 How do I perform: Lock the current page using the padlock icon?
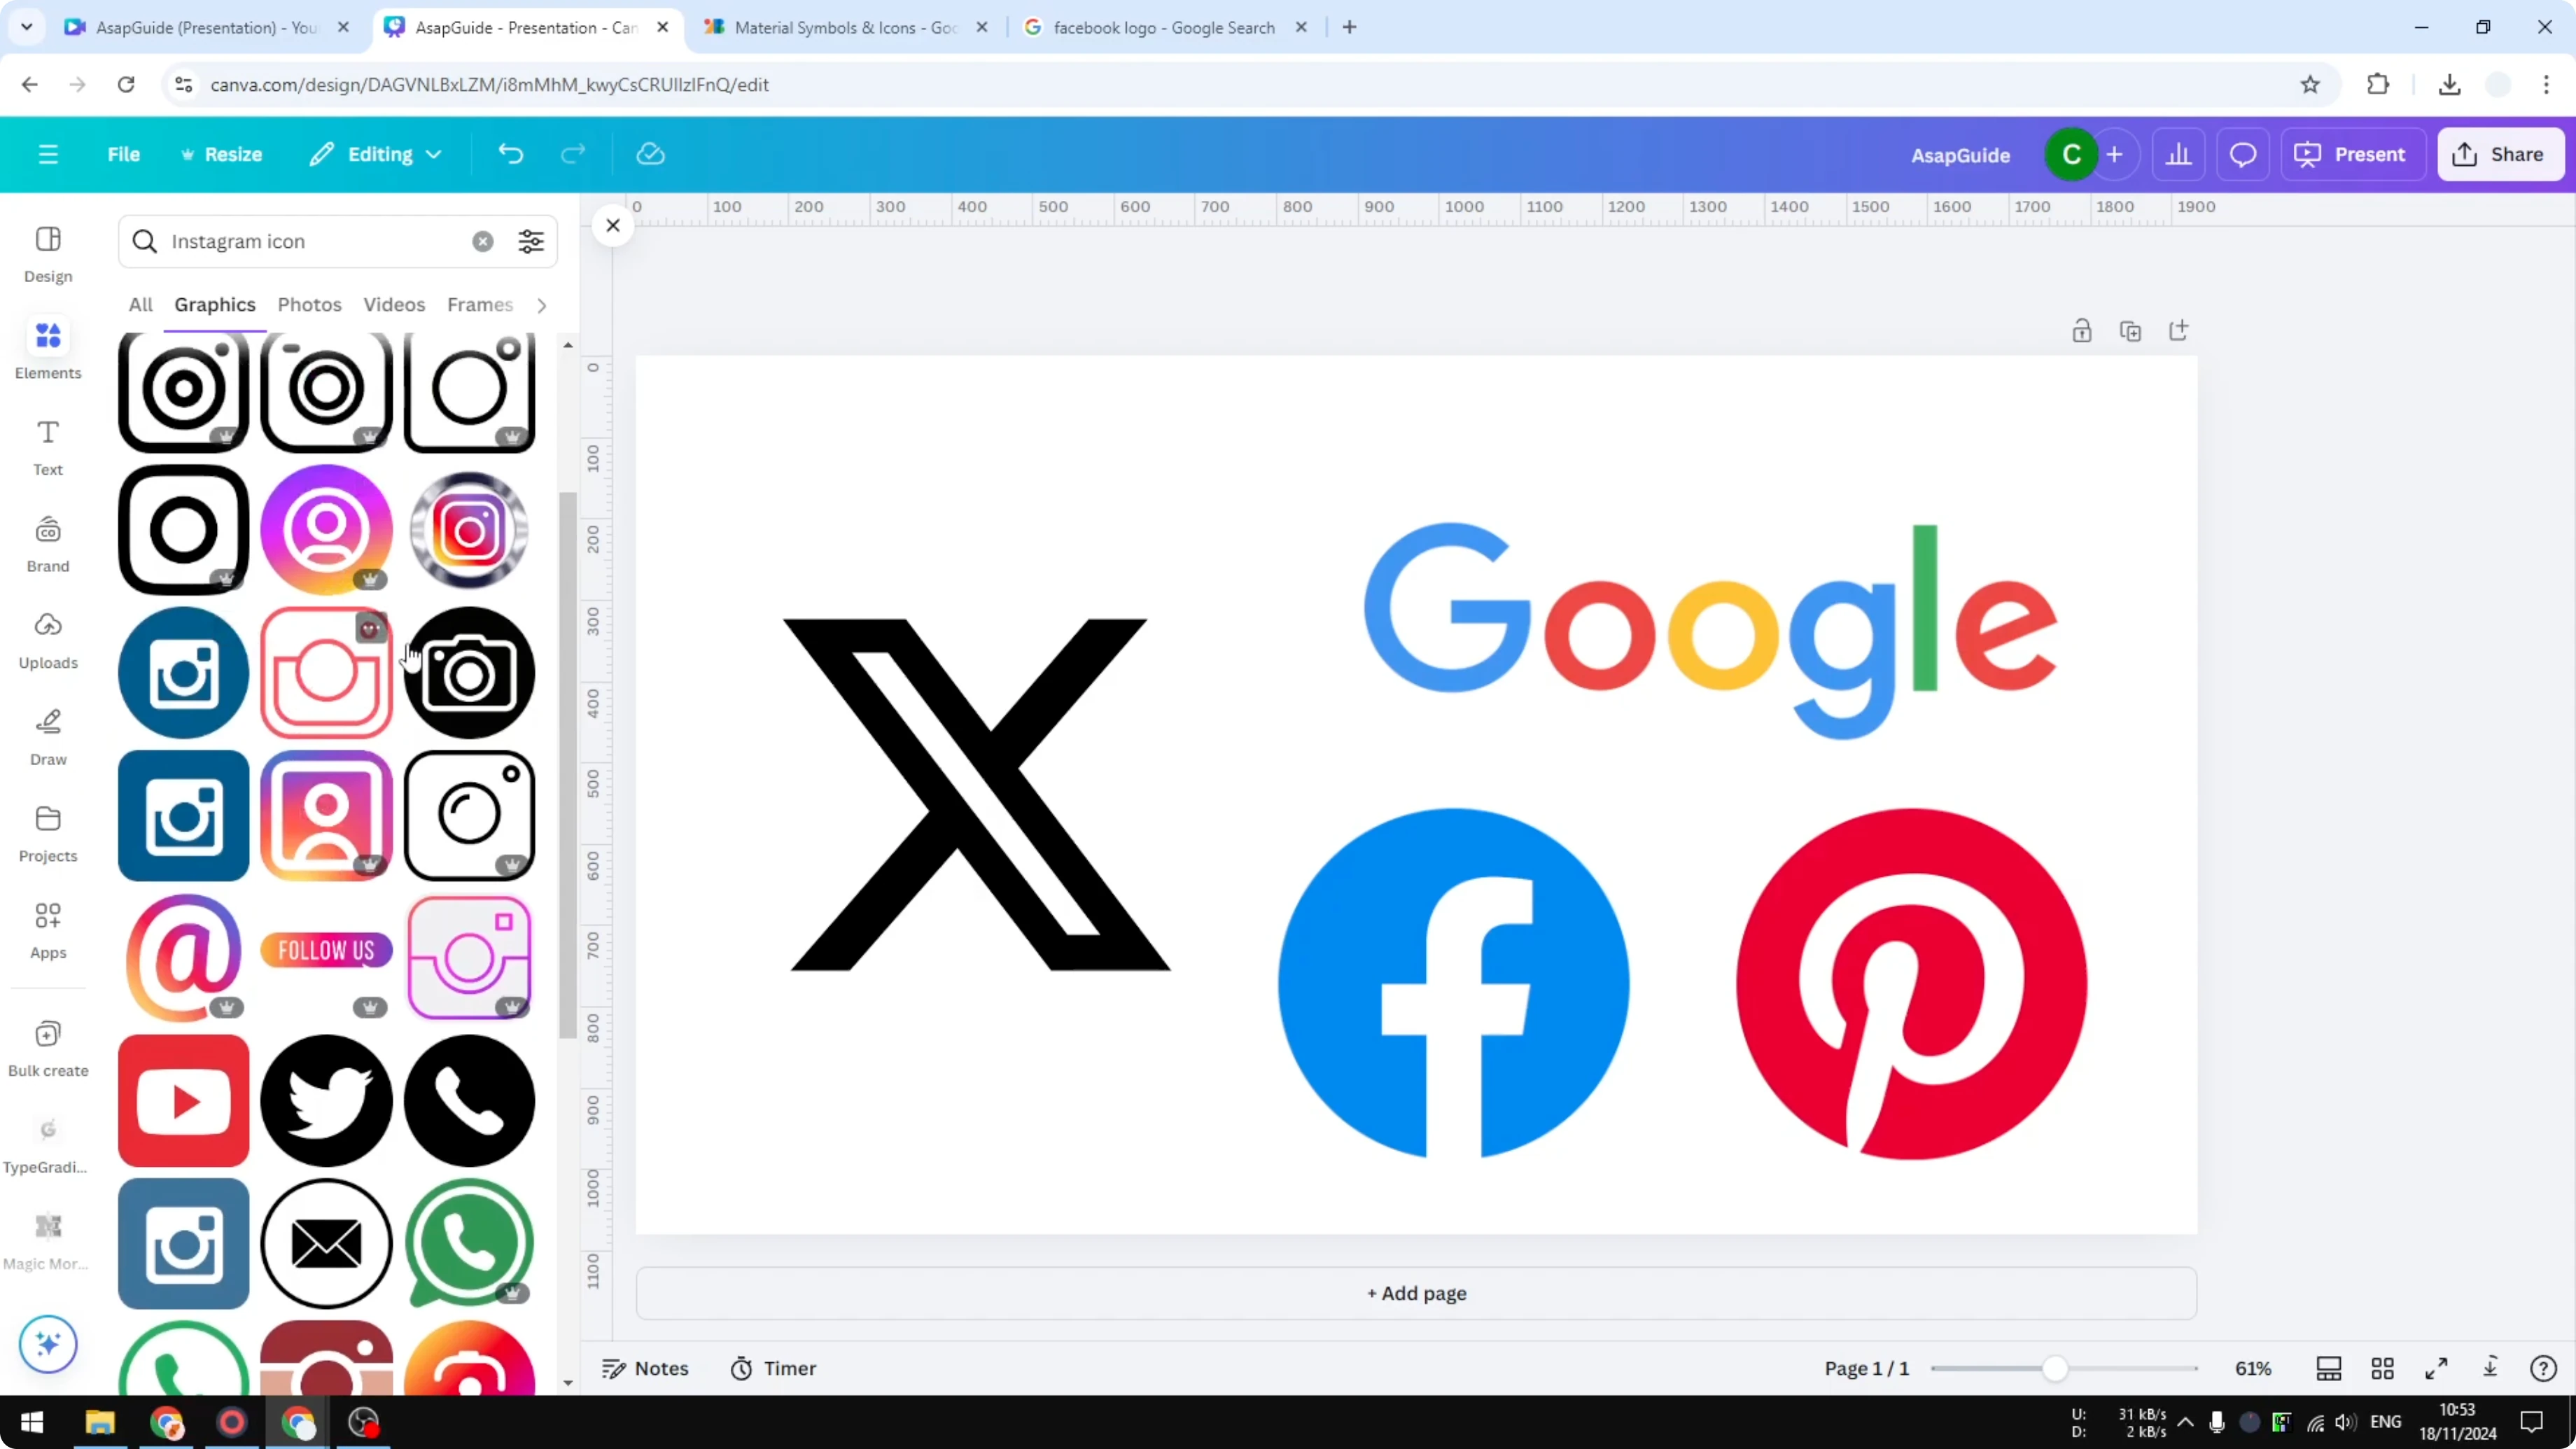pos(2082,330)
